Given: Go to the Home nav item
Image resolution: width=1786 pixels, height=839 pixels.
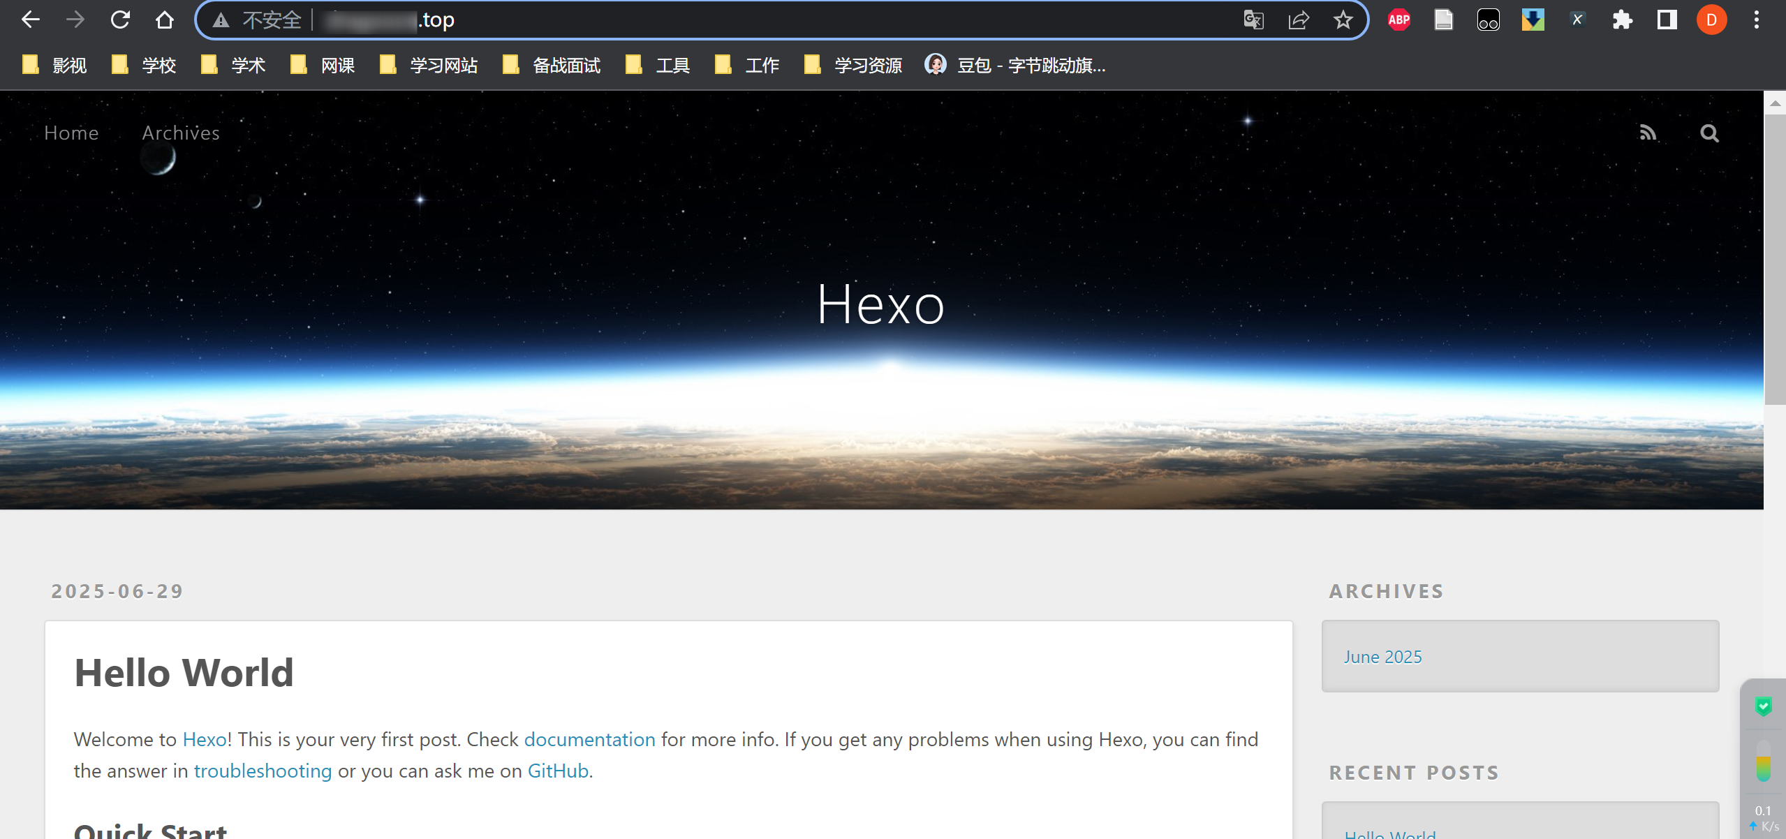Looking at the screenshot, I should point(71,133).
